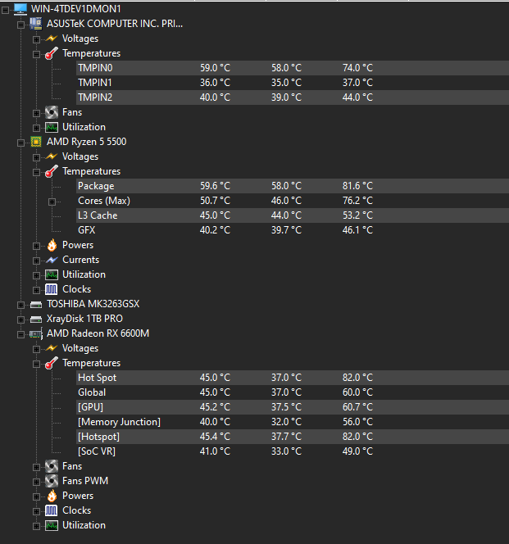Click the Voltages lightning icon under AMD Ryzen
This screenshot has height=544, width=509.
(52, 156)
